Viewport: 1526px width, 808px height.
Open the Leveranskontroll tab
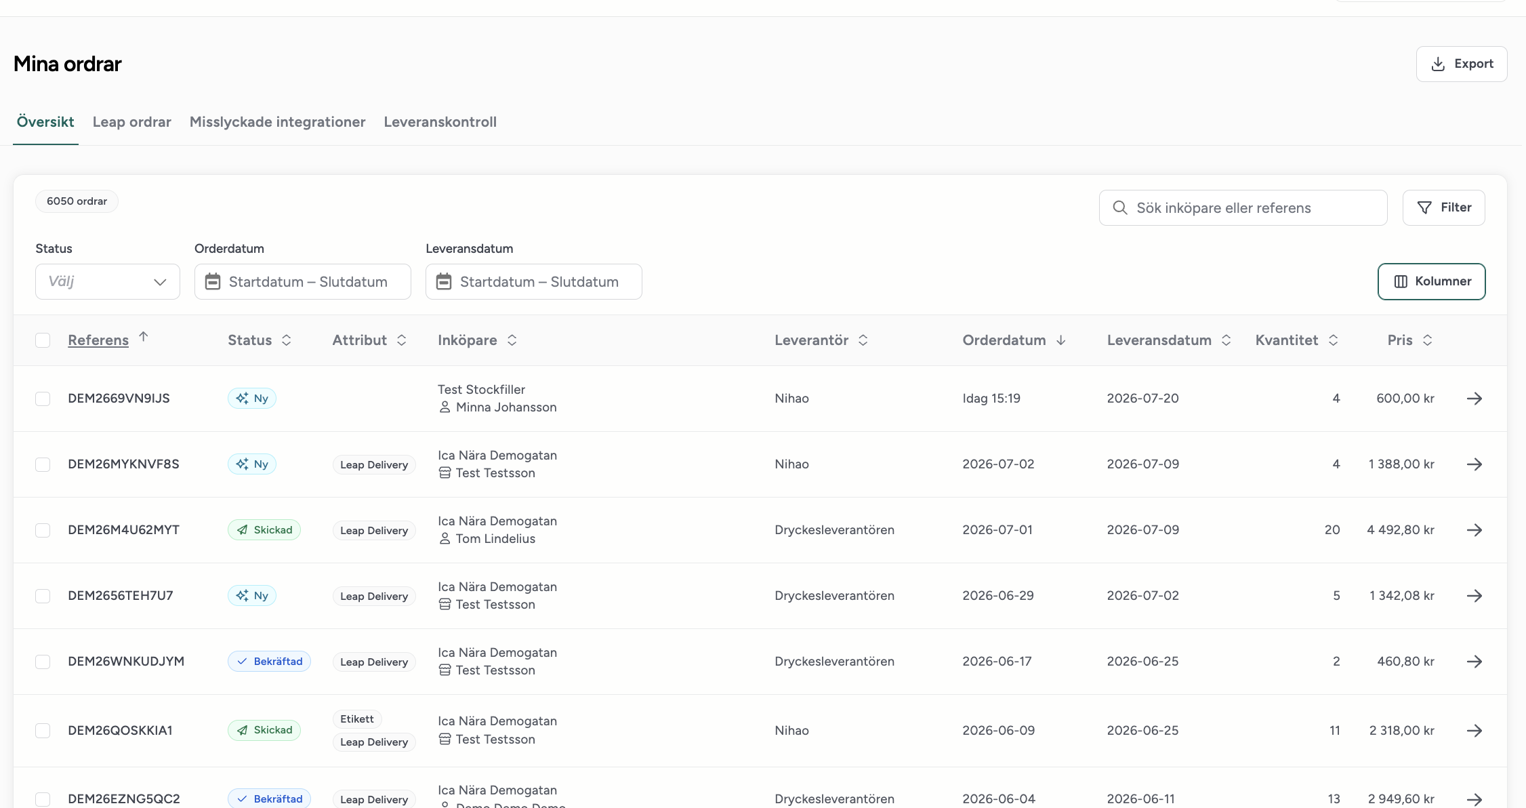pyautogui.click(x=440, y=122)
